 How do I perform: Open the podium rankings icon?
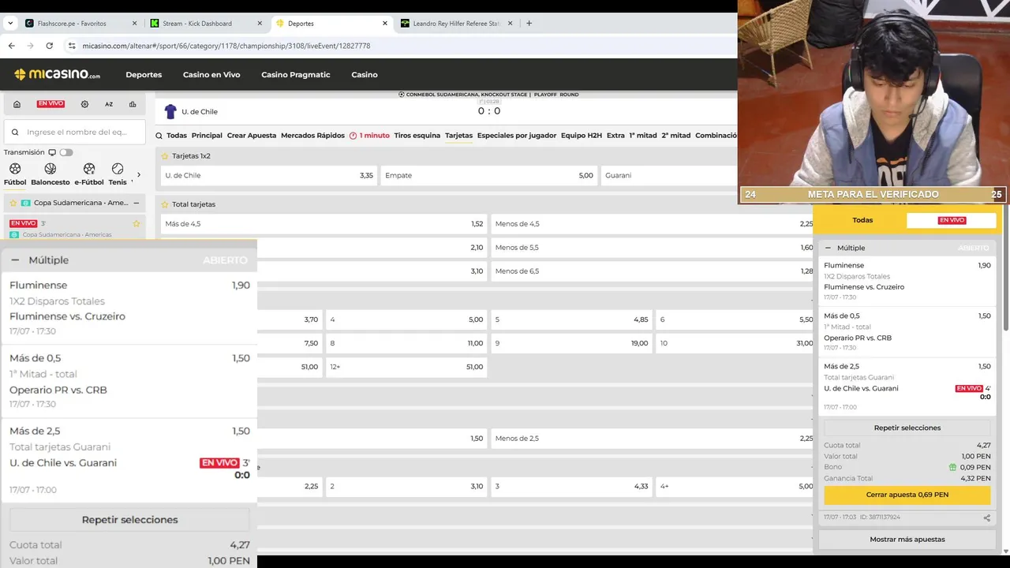[x=133, y=104]
